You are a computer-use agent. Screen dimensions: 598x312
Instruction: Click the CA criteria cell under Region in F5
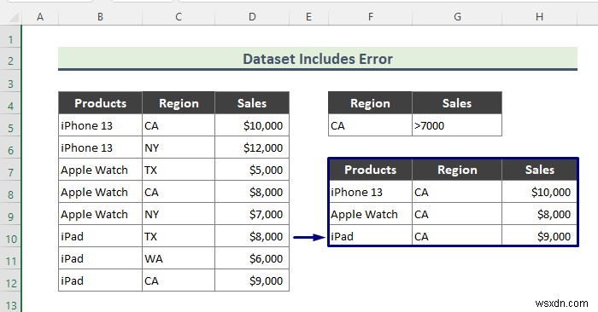coord(370,125)
